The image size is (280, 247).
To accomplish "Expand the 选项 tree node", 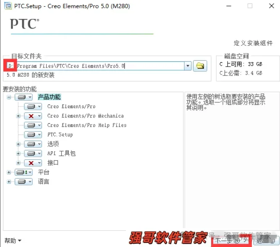I will [x=18, y=144].
